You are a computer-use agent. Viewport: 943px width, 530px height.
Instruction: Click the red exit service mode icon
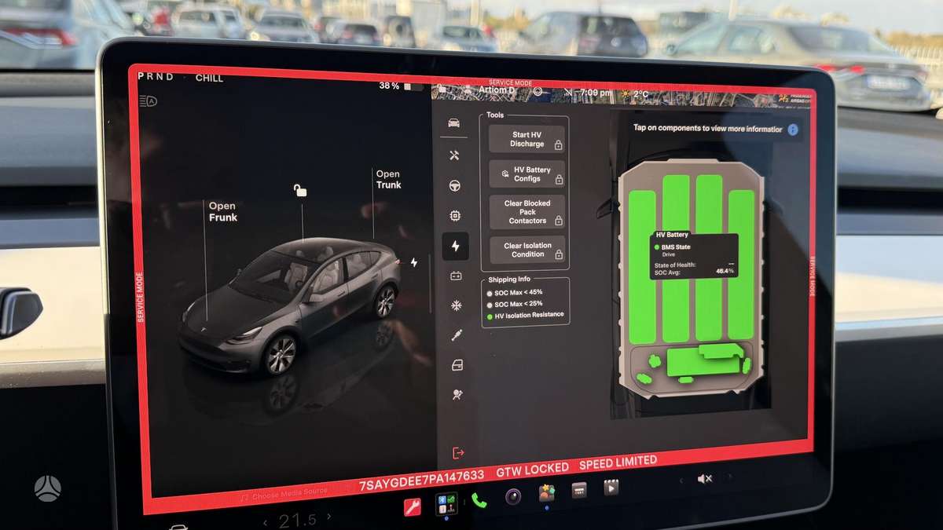(458, 453)
